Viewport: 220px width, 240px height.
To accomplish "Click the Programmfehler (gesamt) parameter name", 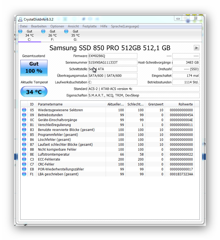I will 58,135.
